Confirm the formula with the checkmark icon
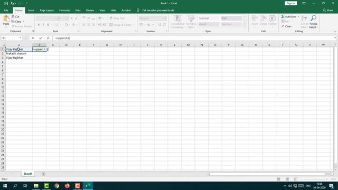Screen dimensions: 338x190 click(x=41, y=38)
